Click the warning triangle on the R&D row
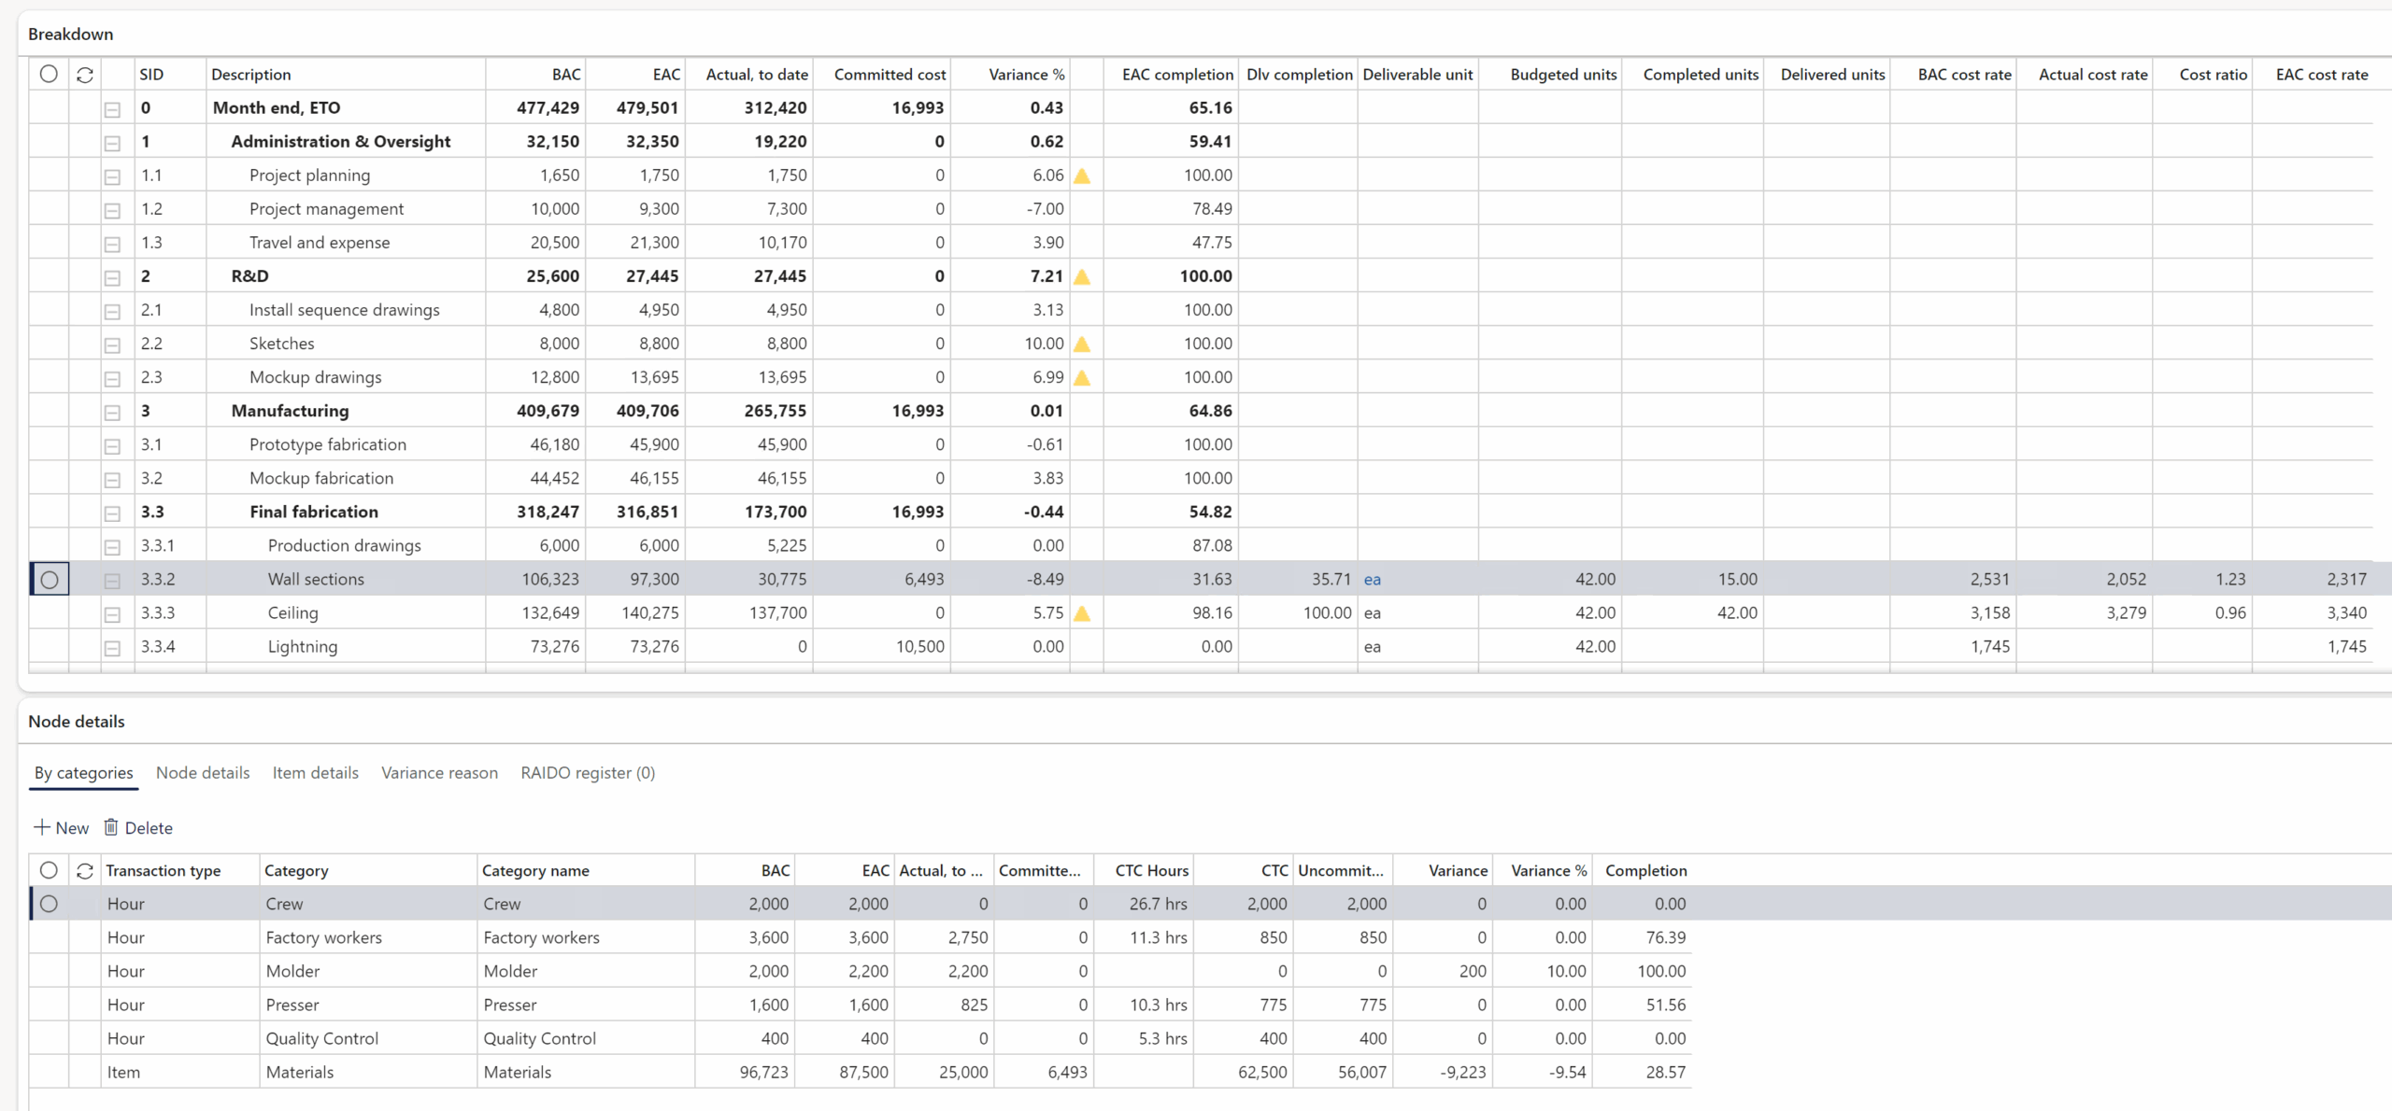The height and width of the screenshot is (1111, 2392). (x=1082, y=276)
